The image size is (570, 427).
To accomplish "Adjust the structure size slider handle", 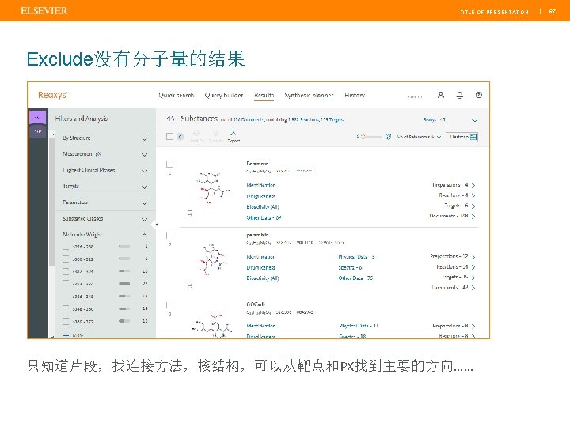I will pyautogui.click(x=363, y=137).
